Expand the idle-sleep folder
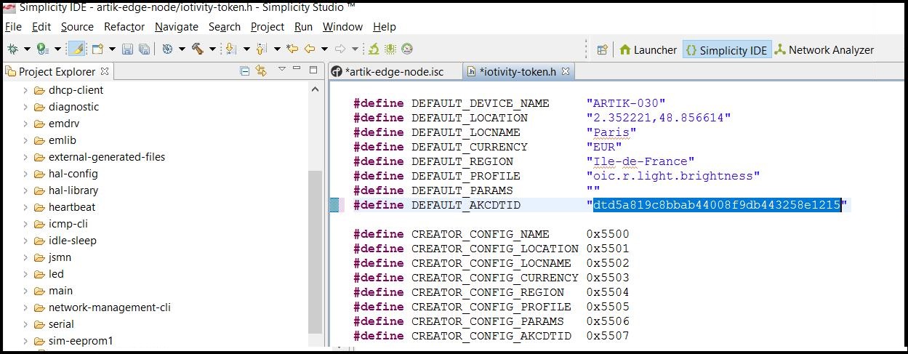This screenshot has height=354, width=908. (x=25, y=241)
